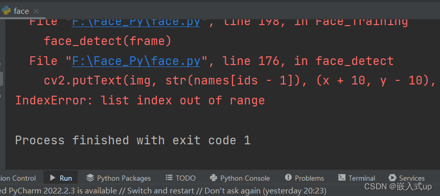Close the face run tab

point(36,11)
